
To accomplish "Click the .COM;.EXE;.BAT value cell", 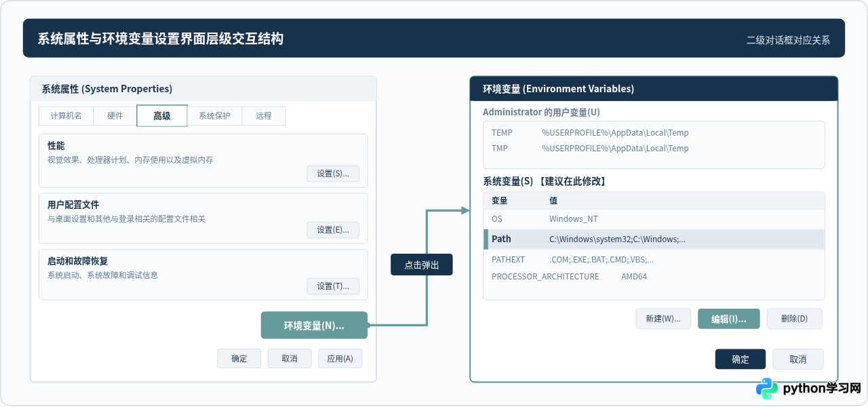I will (x=601, y=260).
